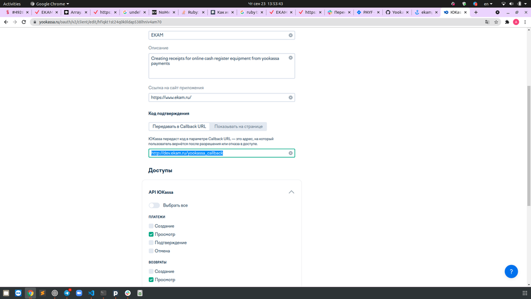Clear the website link field ekam.ru
531x299 pixels.
290,98
